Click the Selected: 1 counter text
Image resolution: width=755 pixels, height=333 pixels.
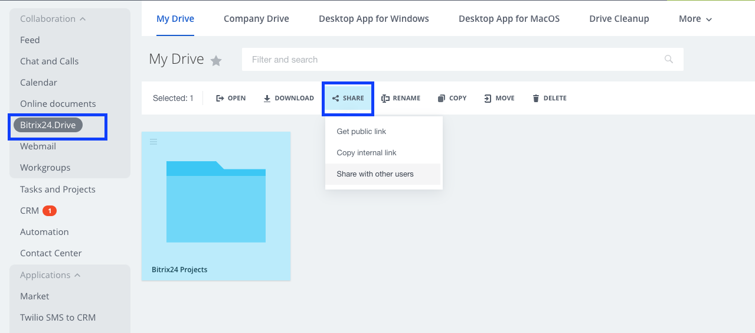click(173, 99)
